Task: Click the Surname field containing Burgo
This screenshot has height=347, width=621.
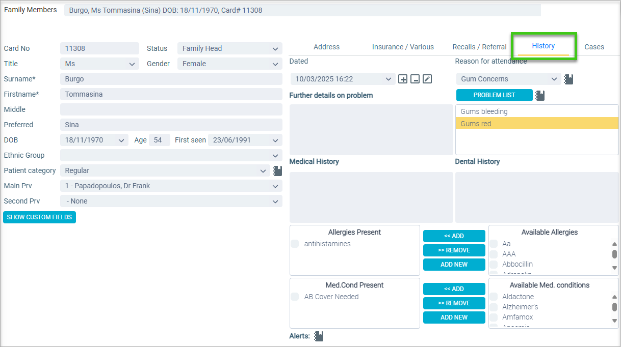Action: coord(171,79)
